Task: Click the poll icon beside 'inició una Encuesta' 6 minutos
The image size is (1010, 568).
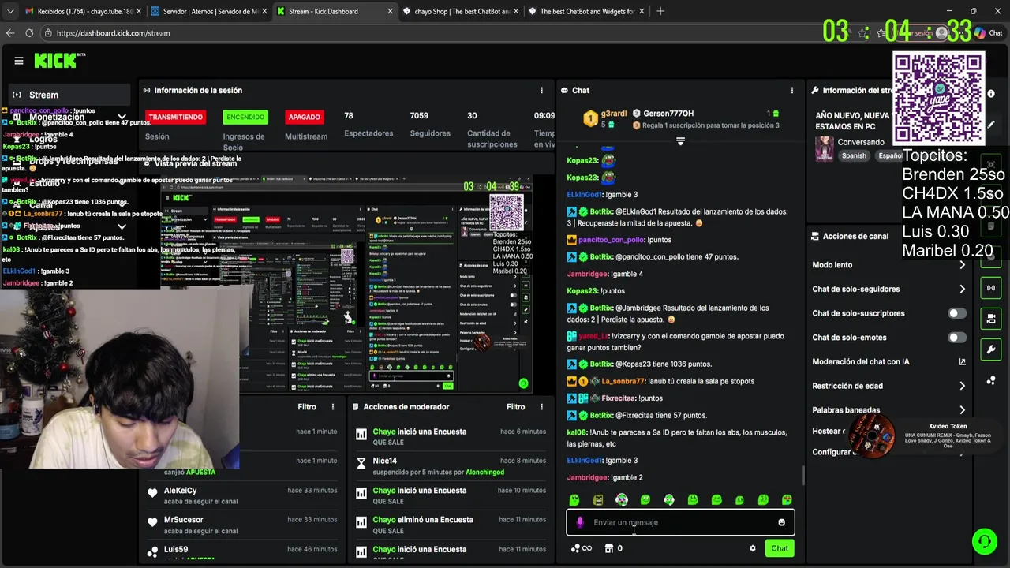Action: pyautogui.click(x=361, y=434)
